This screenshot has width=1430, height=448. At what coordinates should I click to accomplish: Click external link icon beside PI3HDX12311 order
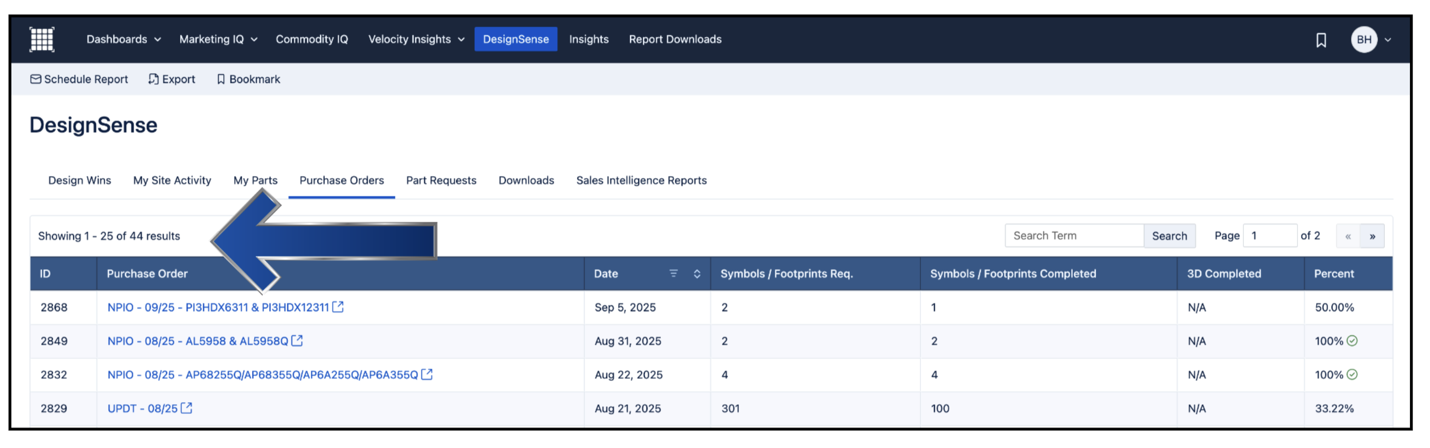coord(338,307)
